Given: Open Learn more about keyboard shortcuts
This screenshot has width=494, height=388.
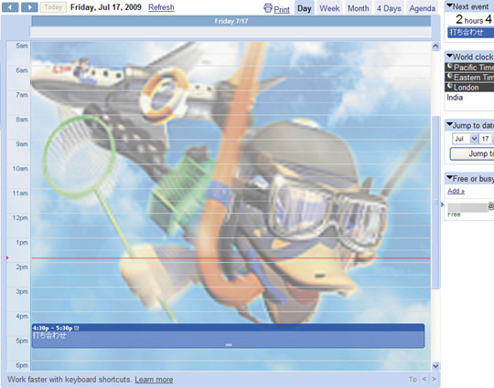Looking at the screenshot, I should point(154,380).
